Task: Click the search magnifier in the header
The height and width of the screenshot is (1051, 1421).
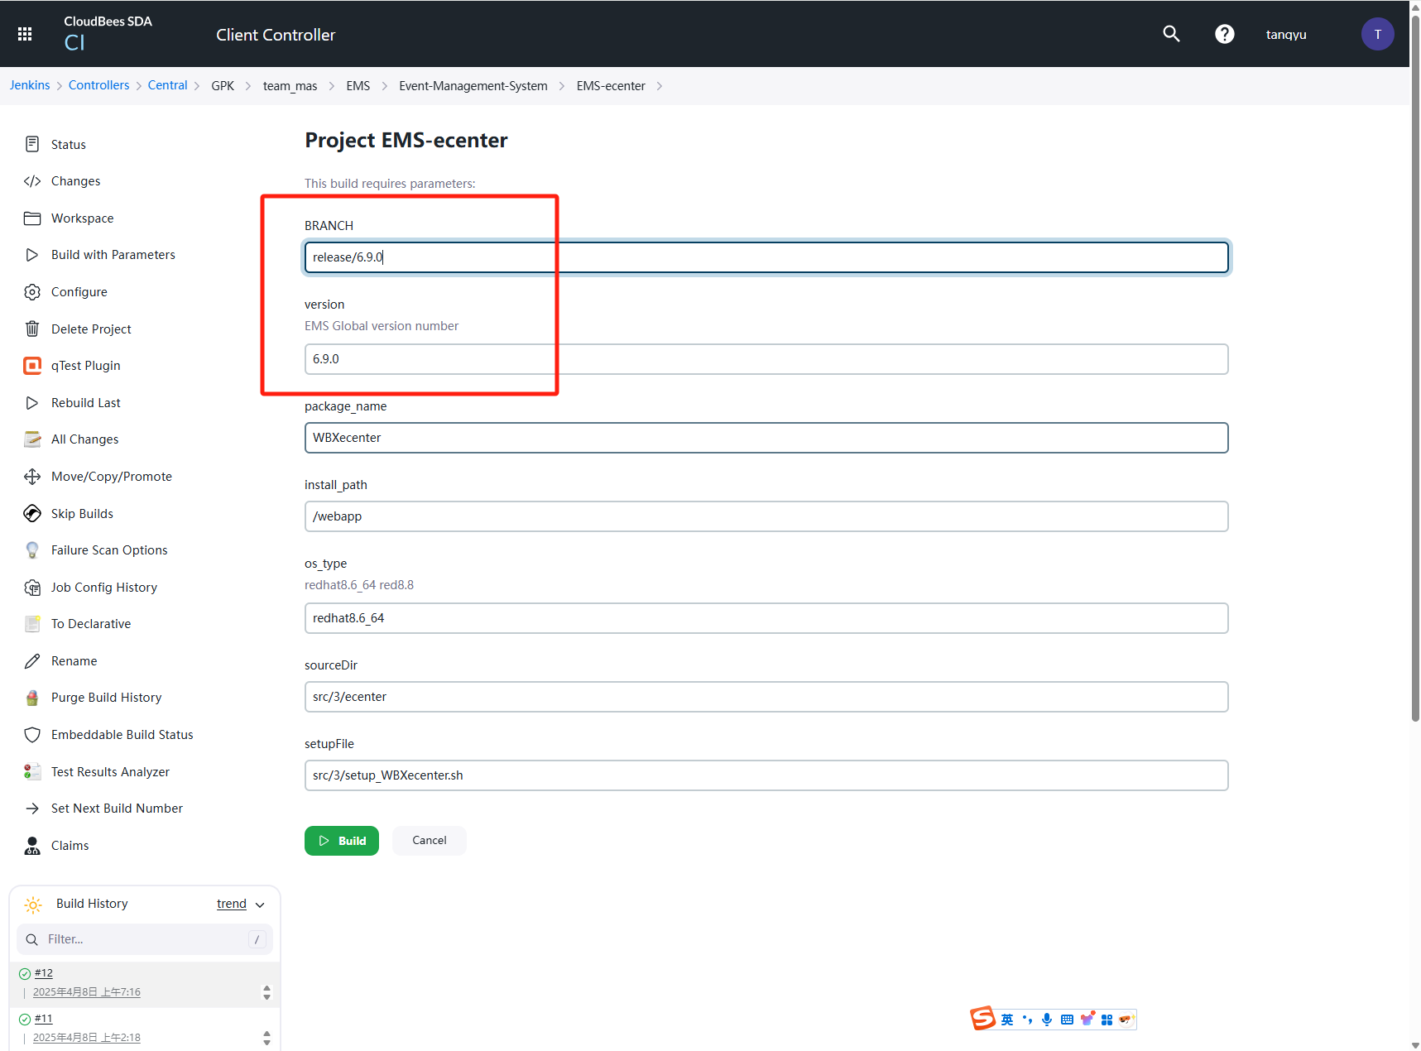Action: (x=1171, y=34)
